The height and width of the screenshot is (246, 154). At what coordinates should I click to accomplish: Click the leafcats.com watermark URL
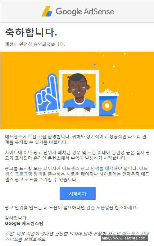click(x=124, y=238)
